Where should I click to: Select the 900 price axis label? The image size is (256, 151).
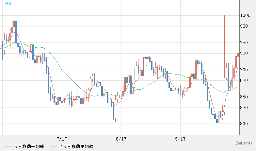[244, 70]
